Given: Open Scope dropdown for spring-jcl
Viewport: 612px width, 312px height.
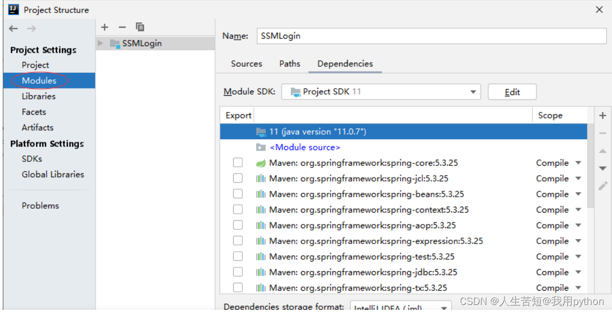Looking at the screenshot, I should (578, 178).
